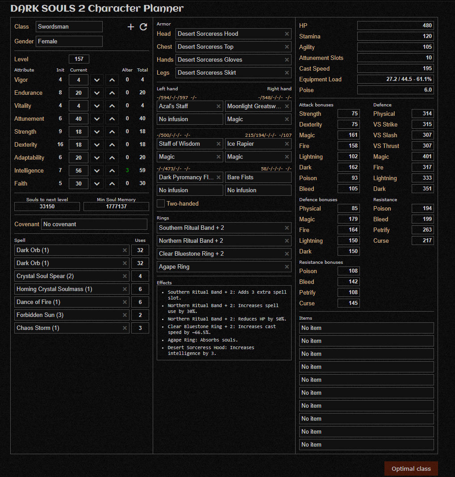Remove Forbidden Sun spell with its X
The width and height of the screenshot is (455, 477).
(125, 315)
